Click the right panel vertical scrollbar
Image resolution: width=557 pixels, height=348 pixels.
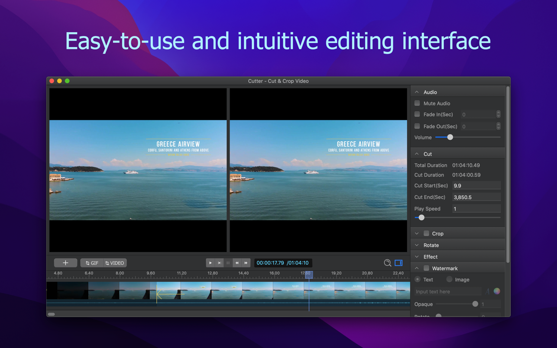pos(508,174)
